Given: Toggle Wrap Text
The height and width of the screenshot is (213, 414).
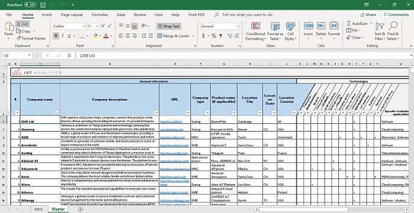Looking at the screenshot, I should [x=169, y=26].
